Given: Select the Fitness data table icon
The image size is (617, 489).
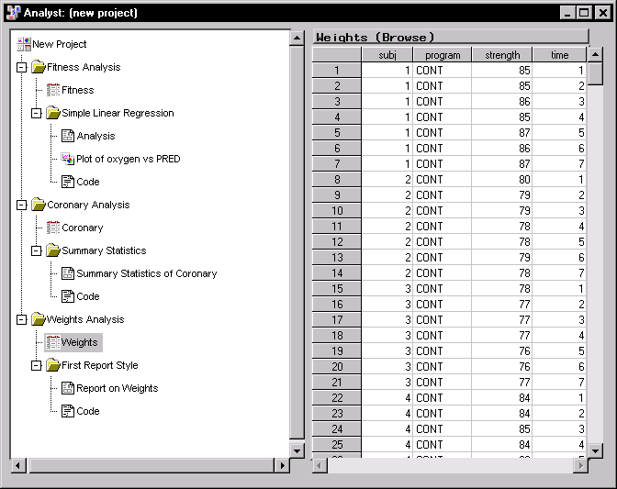Looking at the screenshot, I should (53, 90).
